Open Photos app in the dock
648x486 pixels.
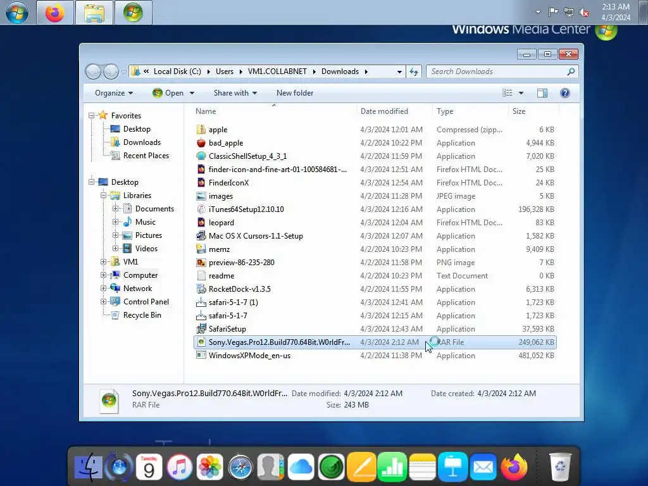(210, 467)
